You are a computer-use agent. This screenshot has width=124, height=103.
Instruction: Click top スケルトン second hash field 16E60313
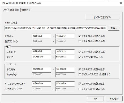pos(65,36)
